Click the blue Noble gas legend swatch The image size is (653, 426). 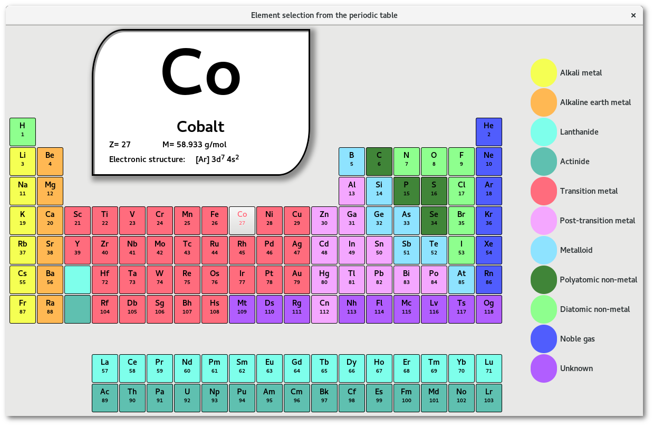pos(543,339)
